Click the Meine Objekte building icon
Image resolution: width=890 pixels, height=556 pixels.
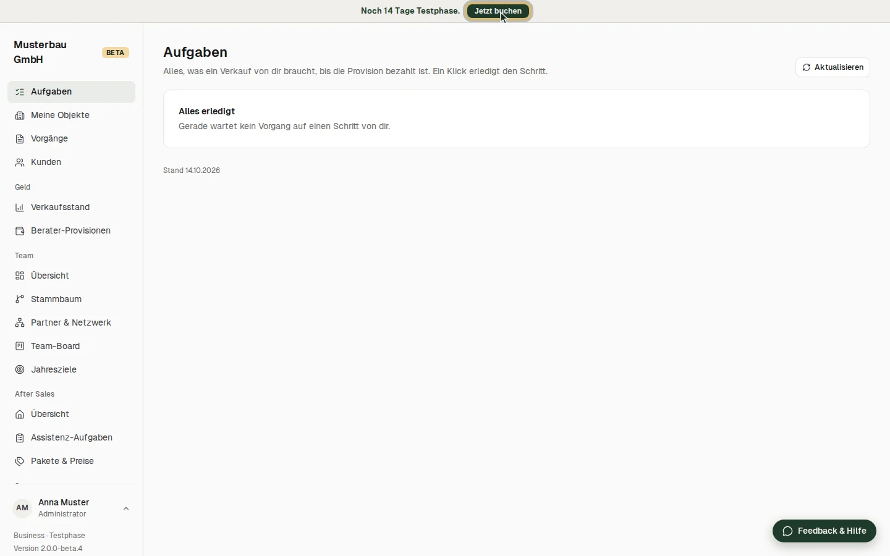(20, 116)
